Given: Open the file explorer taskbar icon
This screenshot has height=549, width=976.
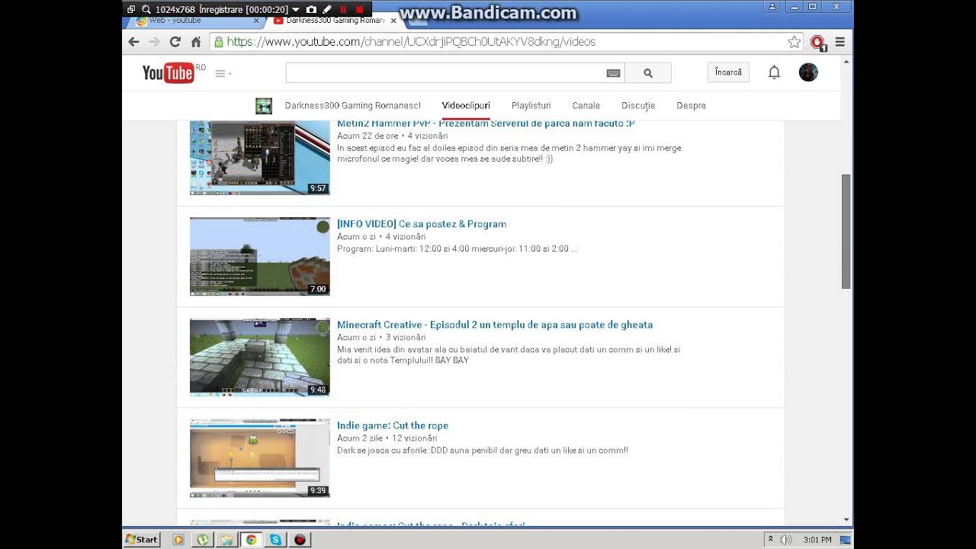Looking at the screenshot, I should [226, 539].
